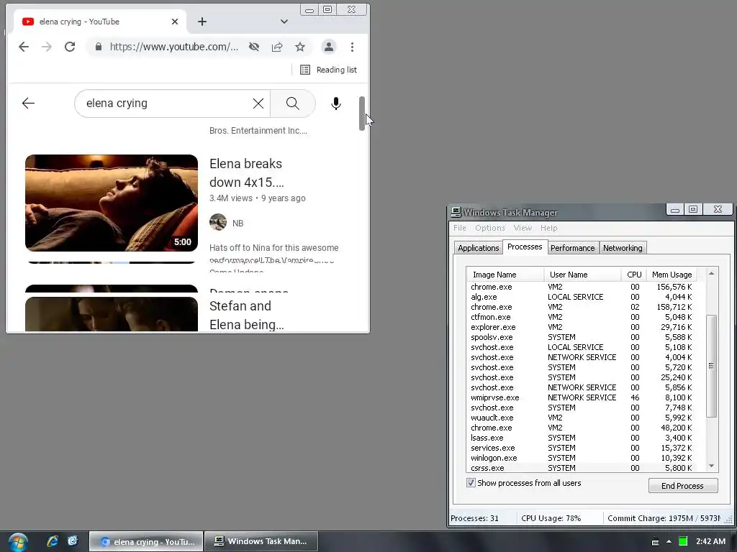Screen dimensions: 737x552
Task: Select the explorer.exe process row
Action: point(582,327)
